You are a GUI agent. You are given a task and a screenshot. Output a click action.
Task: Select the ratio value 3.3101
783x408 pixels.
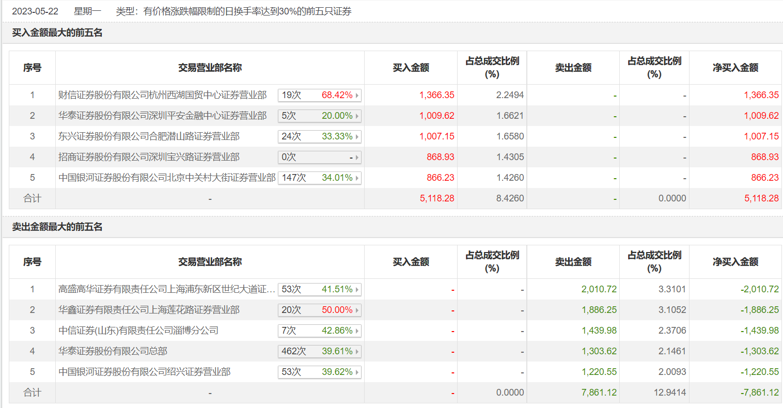[x=672, y=289]
